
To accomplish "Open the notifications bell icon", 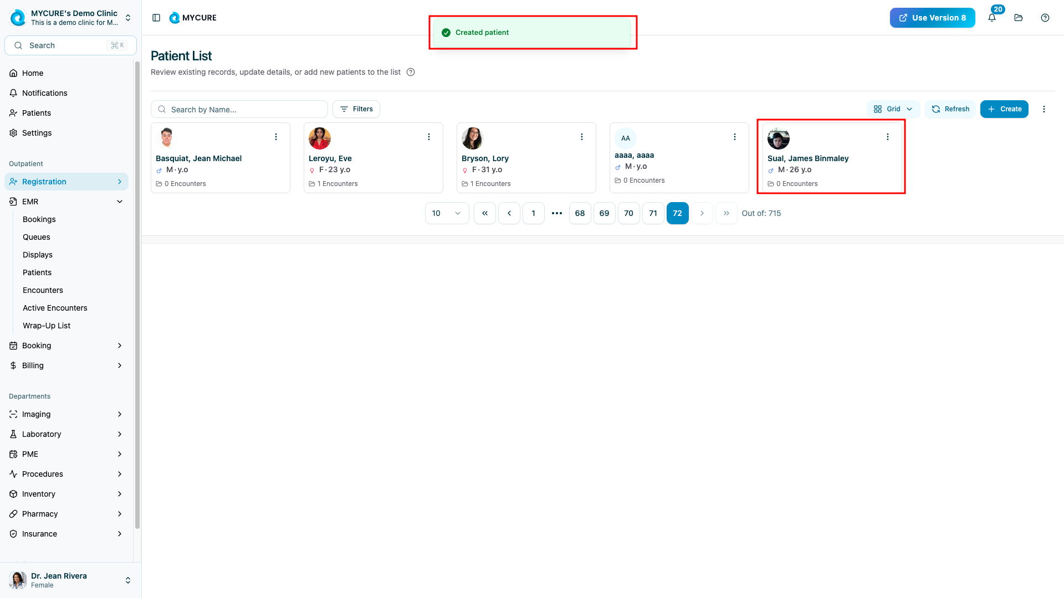I will tap(992, 18).
